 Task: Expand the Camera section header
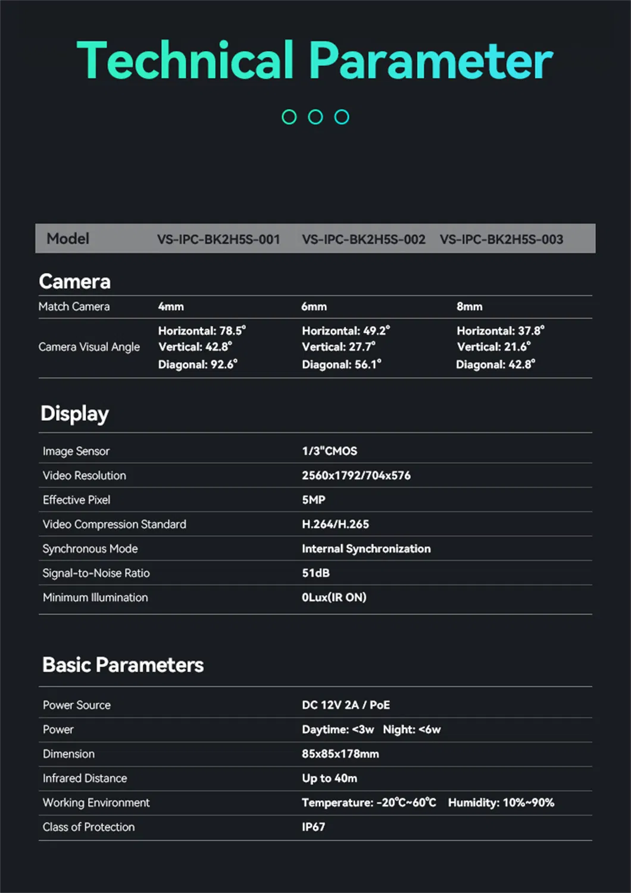(75, 281)
